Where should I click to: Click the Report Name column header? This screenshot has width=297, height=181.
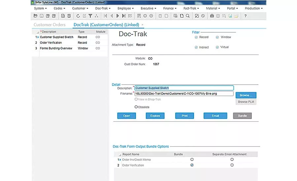131,154
